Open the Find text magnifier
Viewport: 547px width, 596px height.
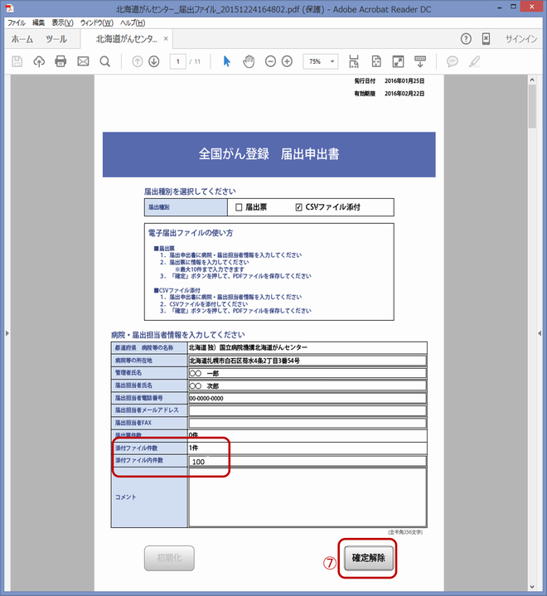coord(105,61)
